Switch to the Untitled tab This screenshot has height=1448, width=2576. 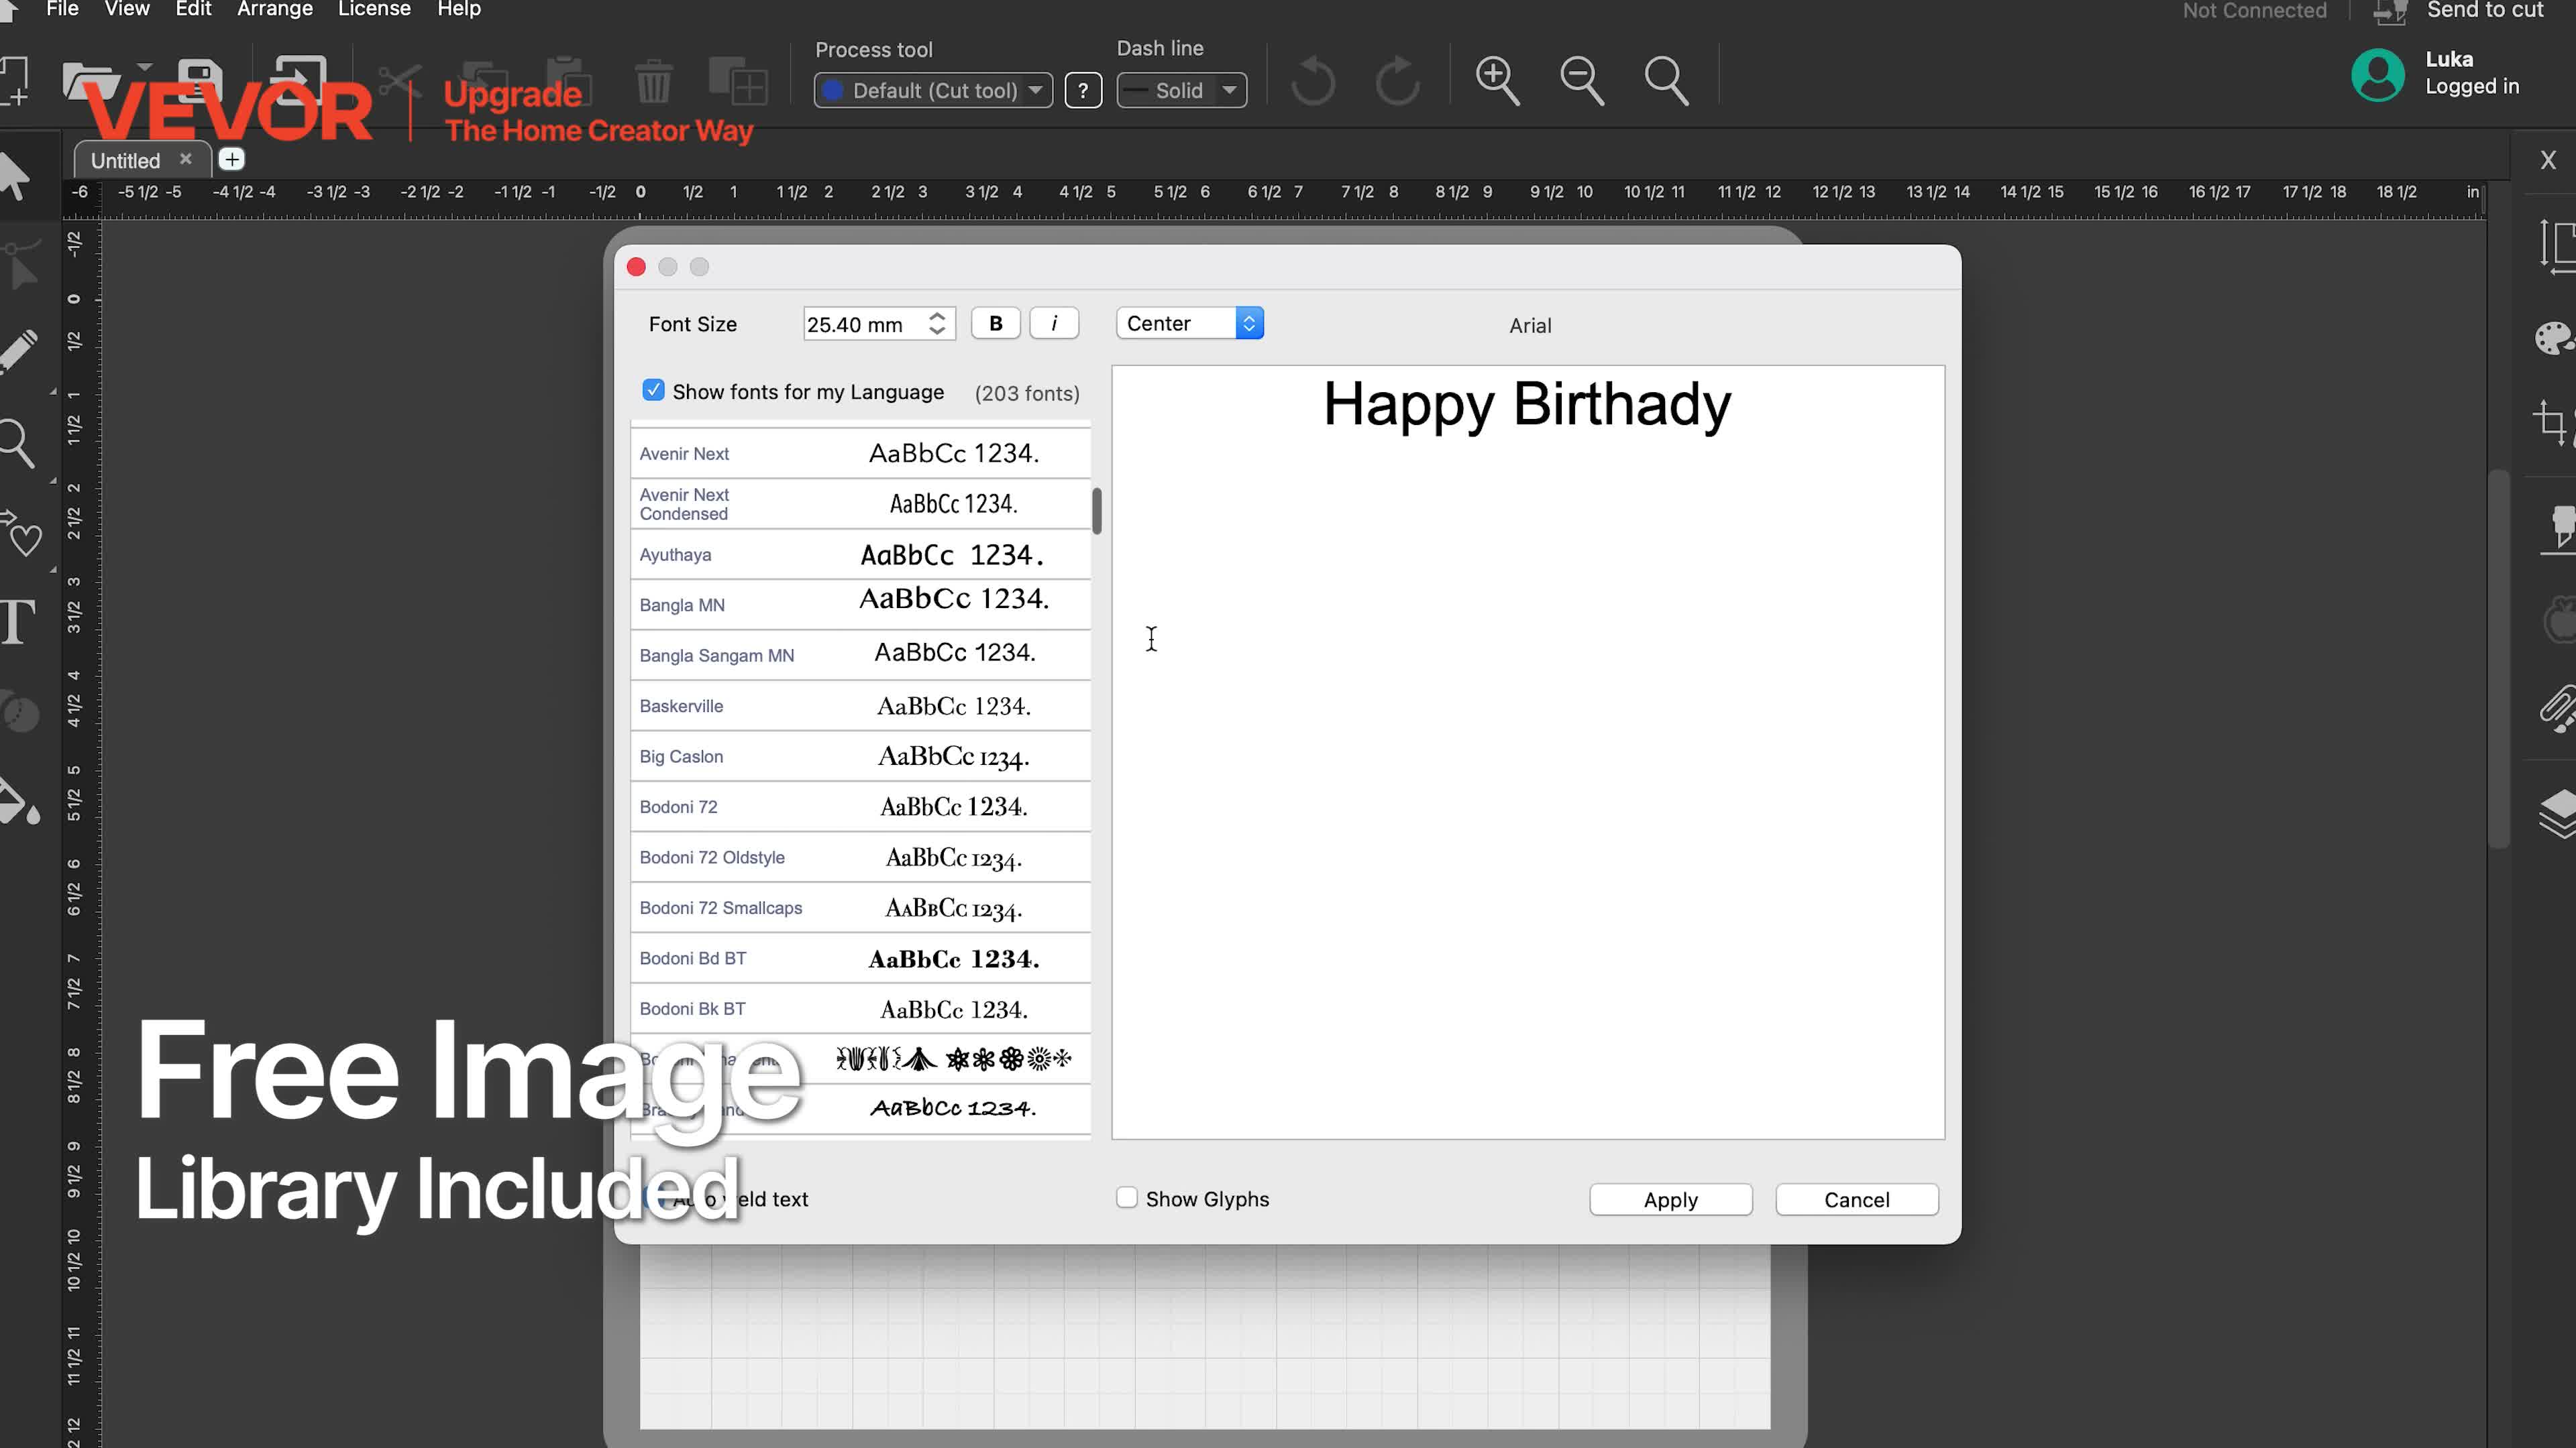pyautogui.click(x=126, y=161)
